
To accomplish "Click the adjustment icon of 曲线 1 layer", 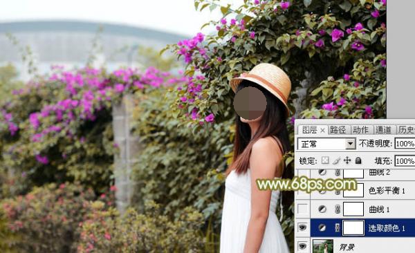I will [x=322, y=209].
